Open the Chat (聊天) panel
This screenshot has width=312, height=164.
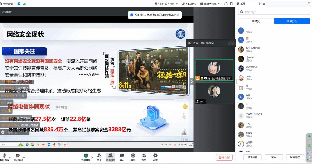tap(122, 157)
